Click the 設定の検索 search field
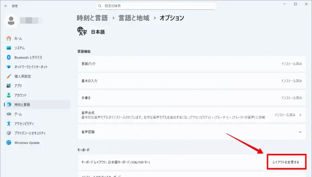 pos(156,6)
